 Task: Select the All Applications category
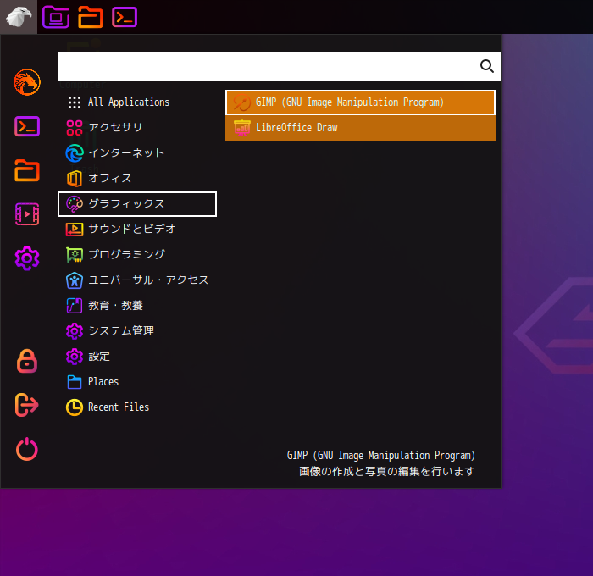137,102
